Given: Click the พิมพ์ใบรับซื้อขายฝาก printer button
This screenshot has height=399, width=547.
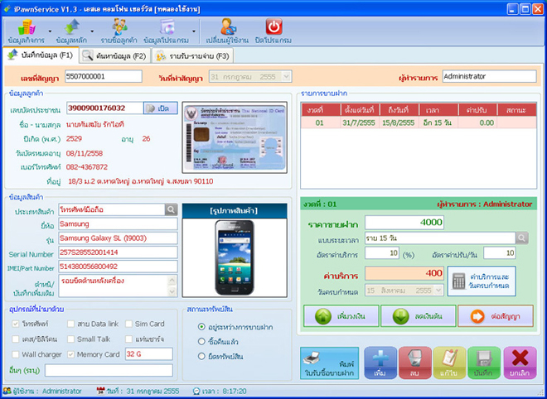Looking at the screenshot, I should pos(329,363).
